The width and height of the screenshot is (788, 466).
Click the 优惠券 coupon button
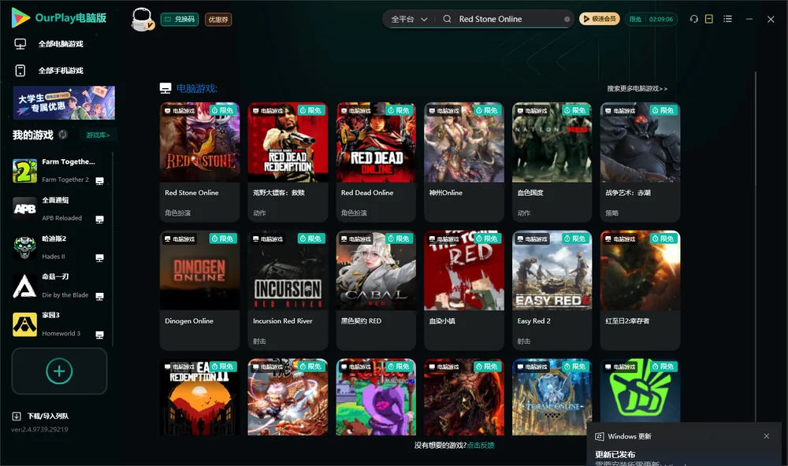pyautogui.click(x=218, y=20)
